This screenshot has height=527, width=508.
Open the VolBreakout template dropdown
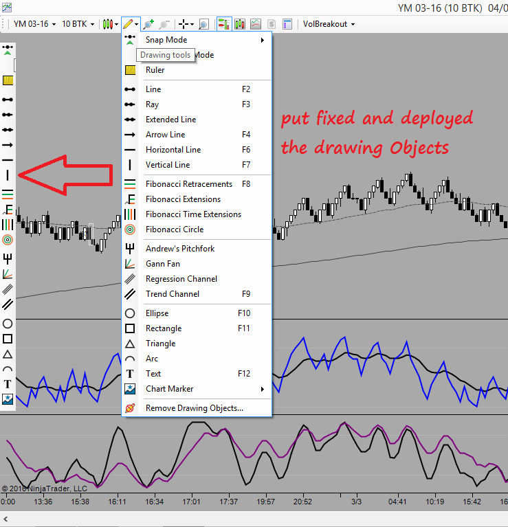coord(329,24)
